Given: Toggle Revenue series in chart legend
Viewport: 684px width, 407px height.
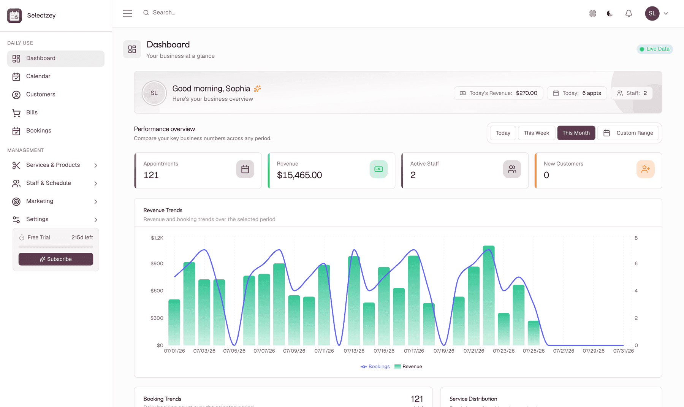Looking at the screenshot, I should 408,367.
